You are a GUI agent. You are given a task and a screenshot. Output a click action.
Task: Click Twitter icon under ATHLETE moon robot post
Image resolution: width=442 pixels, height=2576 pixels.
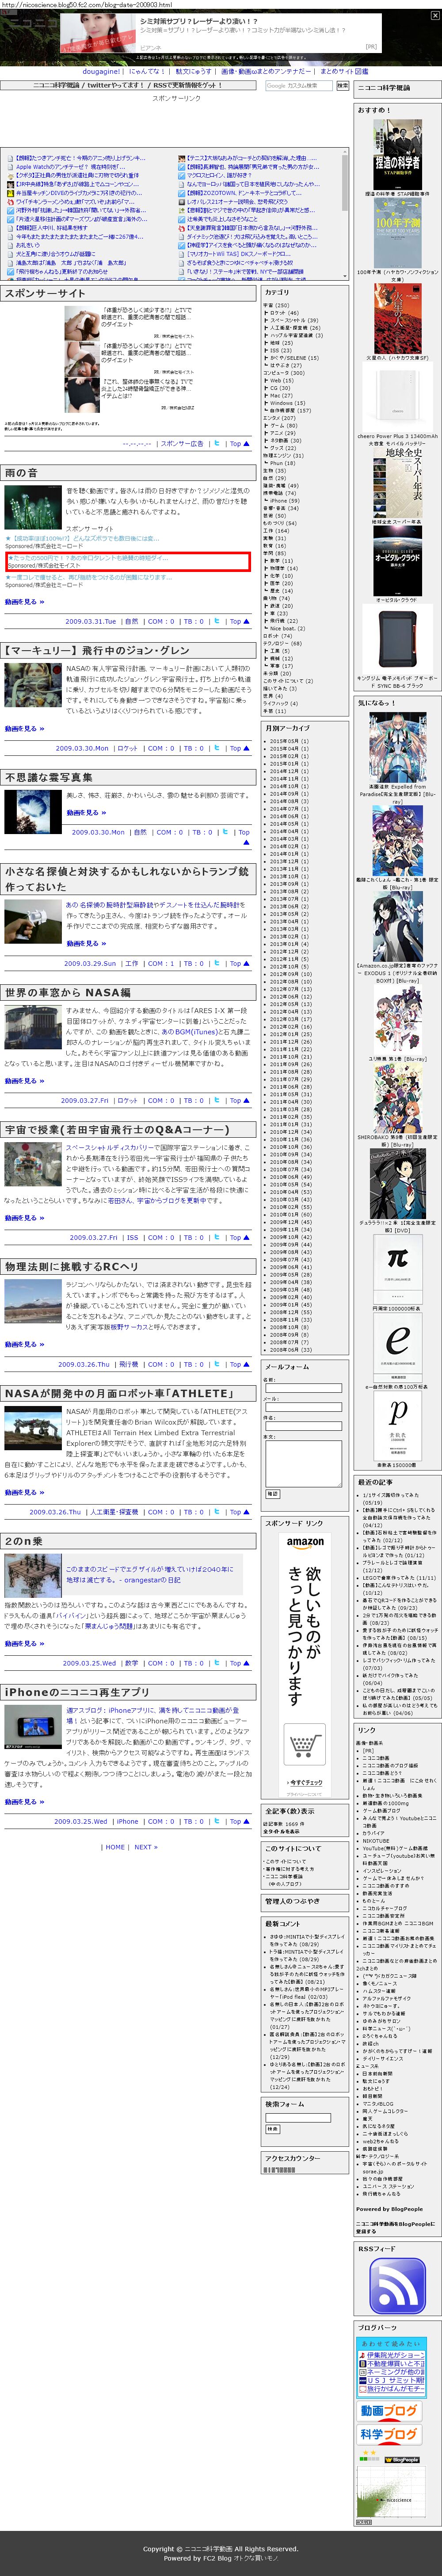(216, 1512)
